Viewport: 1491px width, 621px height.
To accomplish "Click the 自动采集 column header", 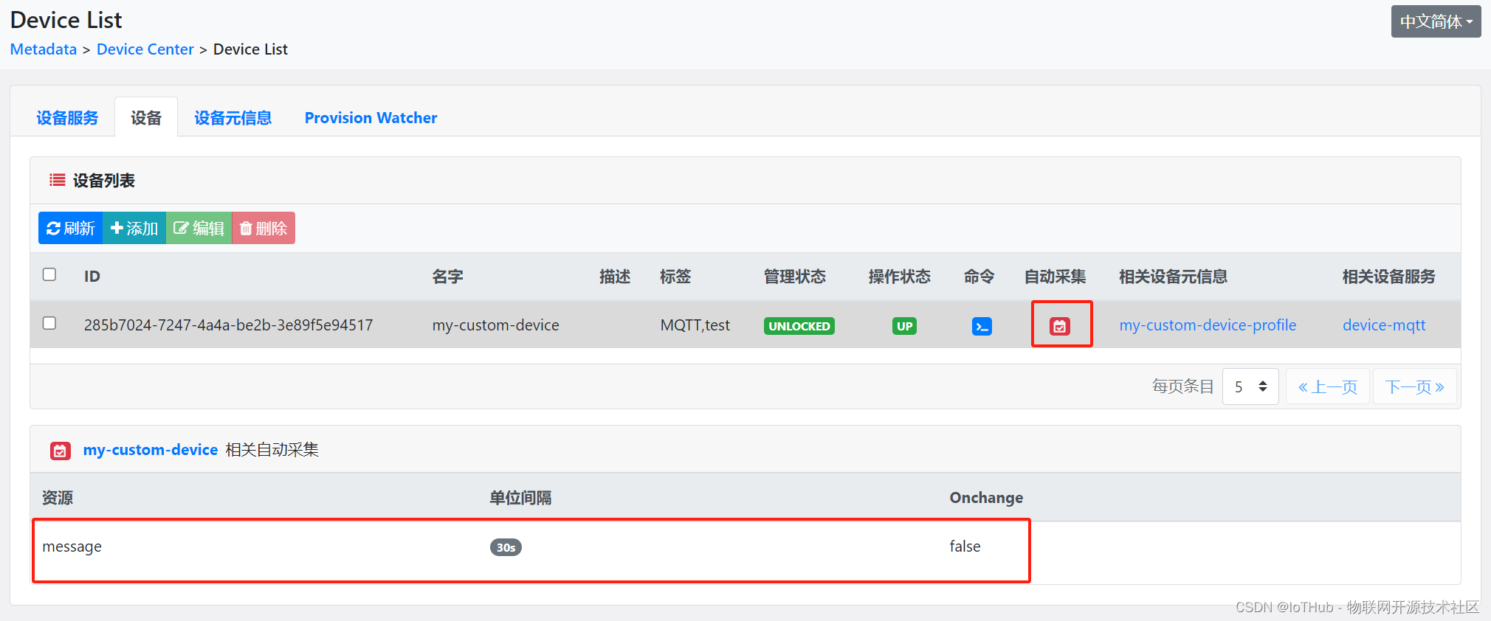I will pyautogui.click(x=1056, y=277).
